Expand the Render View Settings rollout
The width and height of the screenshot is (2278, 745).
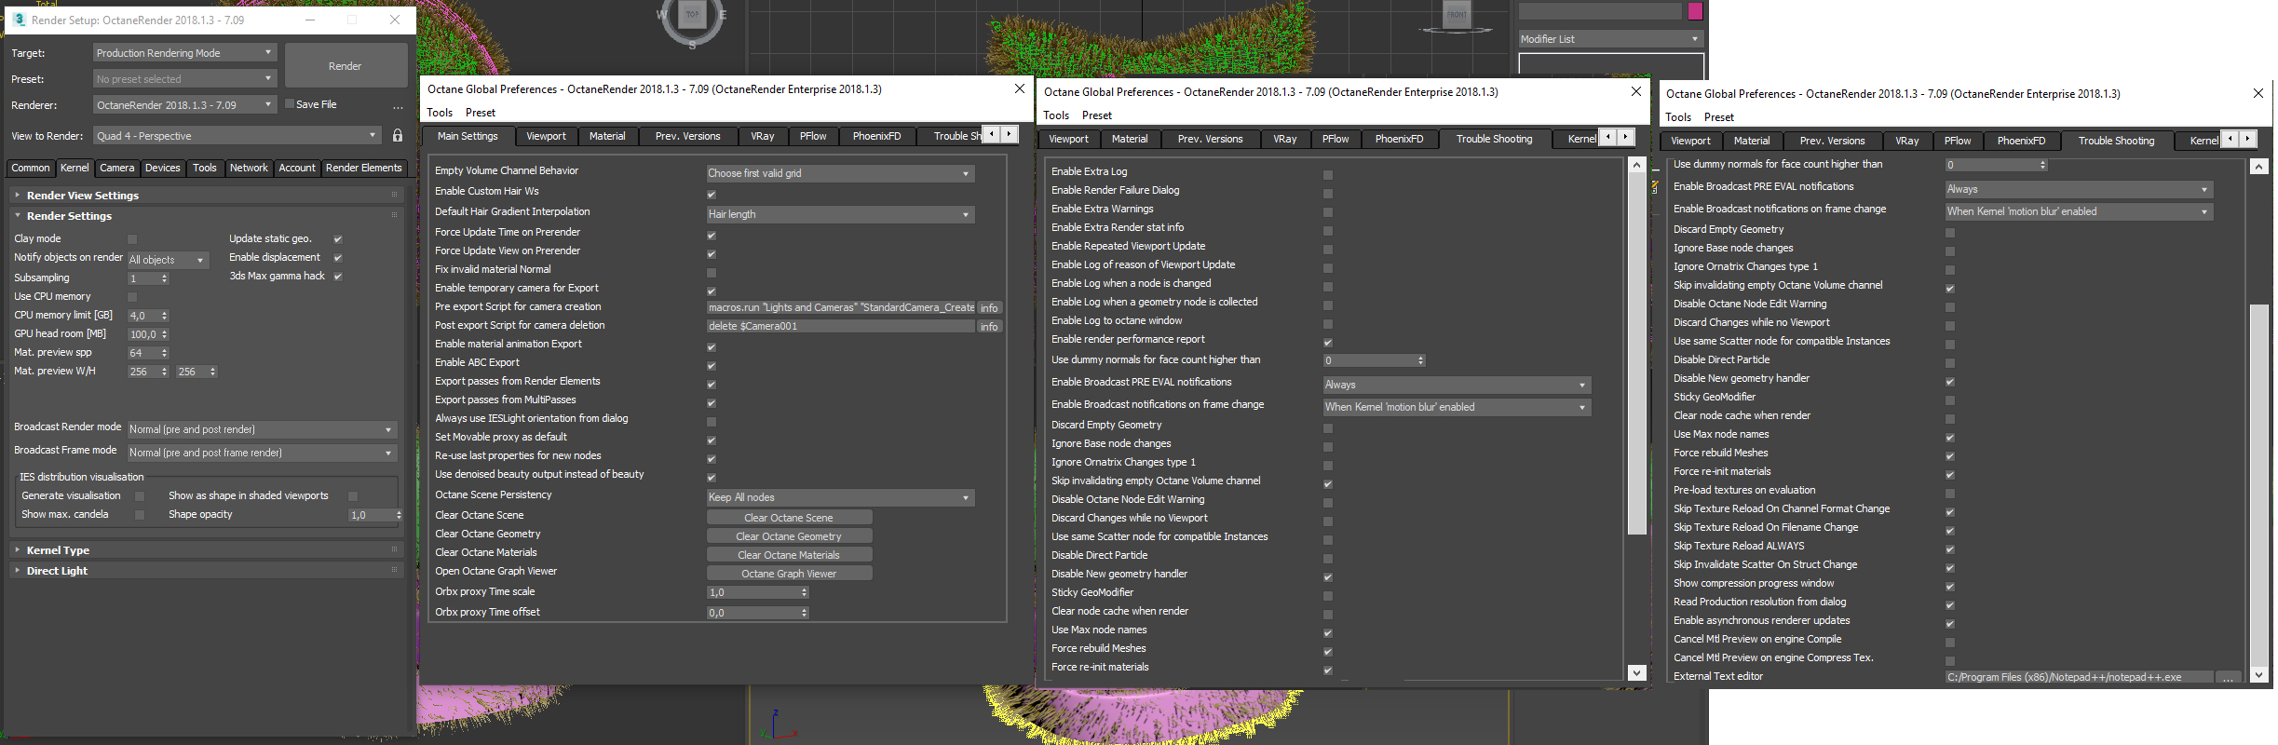pos(208,196)
